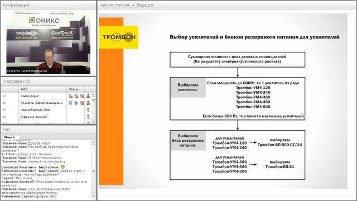Select participant name Кирьяков Алексей
Image resolution: width=357 pixels, height=201 pixels.
pos(34,117)
